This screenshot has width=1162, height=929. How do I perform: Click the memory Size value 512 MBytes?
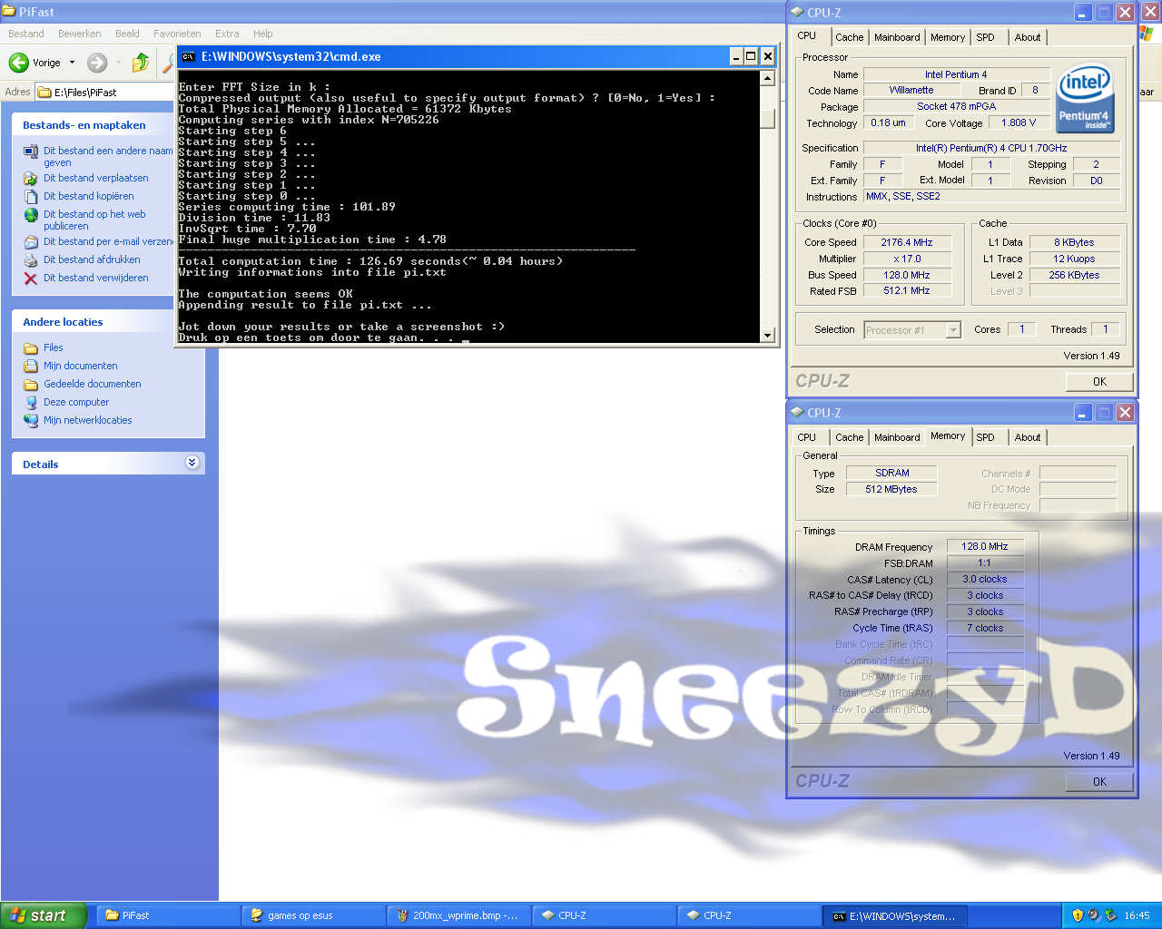891,489
